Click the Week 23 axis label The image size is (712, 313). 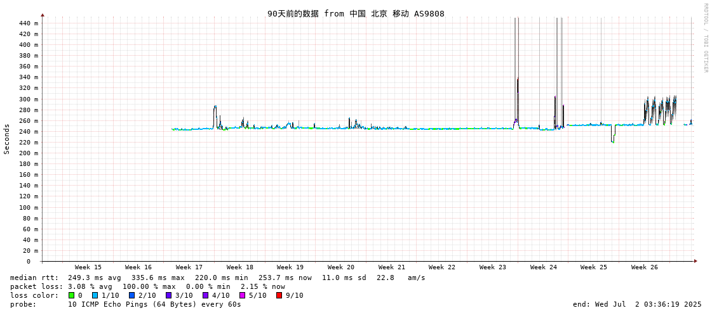click(x=493, y=267)
